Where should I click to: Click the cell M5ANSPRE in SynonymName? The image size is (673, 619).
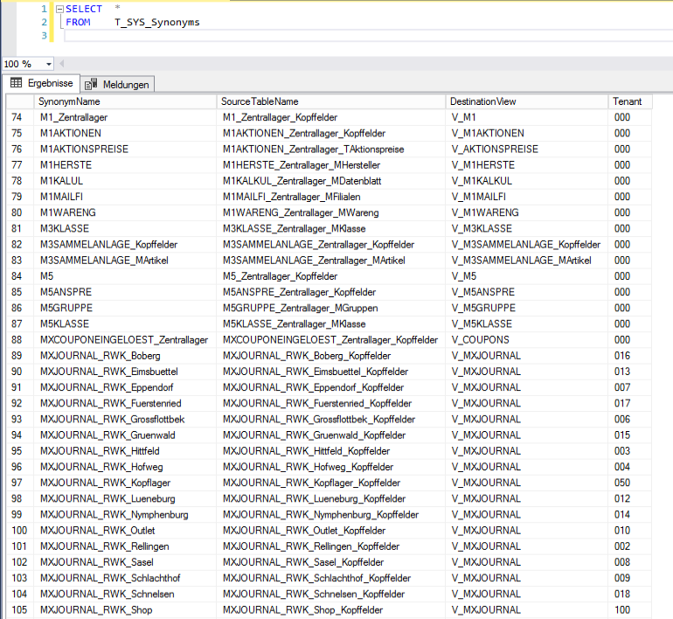pyautogui.click(x=125, y=292)
